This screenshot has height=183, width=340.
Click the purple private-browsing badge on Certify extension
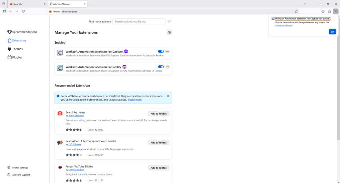pos(124,67)
